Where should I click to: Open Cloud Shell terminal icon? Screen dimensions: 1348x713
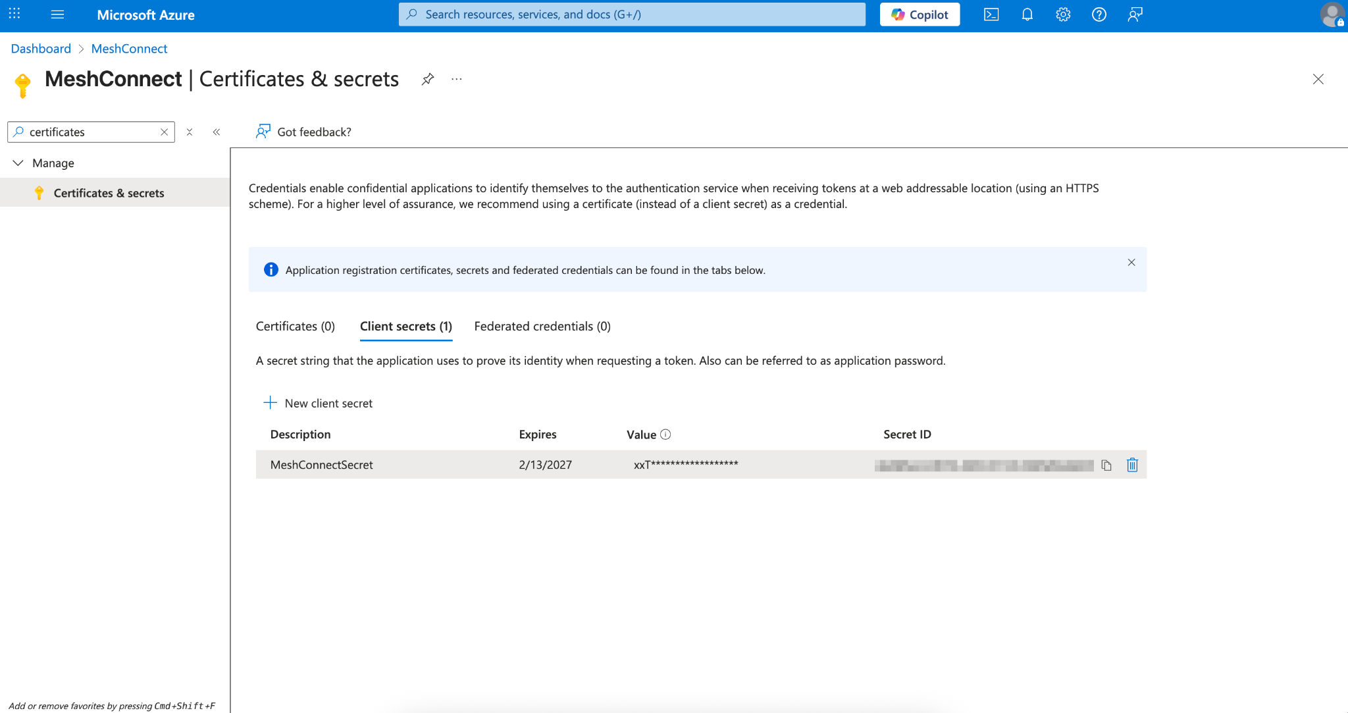tap(991, 14)
